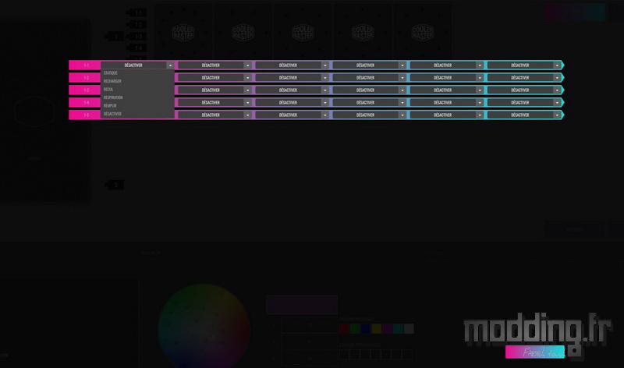Open the last-column dropdown in row 1-2
The height and width of the screenshot is (368, 624).
point(524,78)
